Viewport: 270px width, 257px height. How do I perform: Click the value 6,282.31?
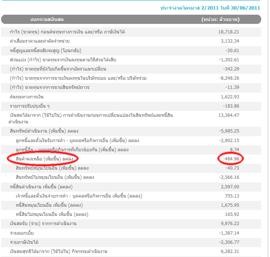click(x=230, y=251)
